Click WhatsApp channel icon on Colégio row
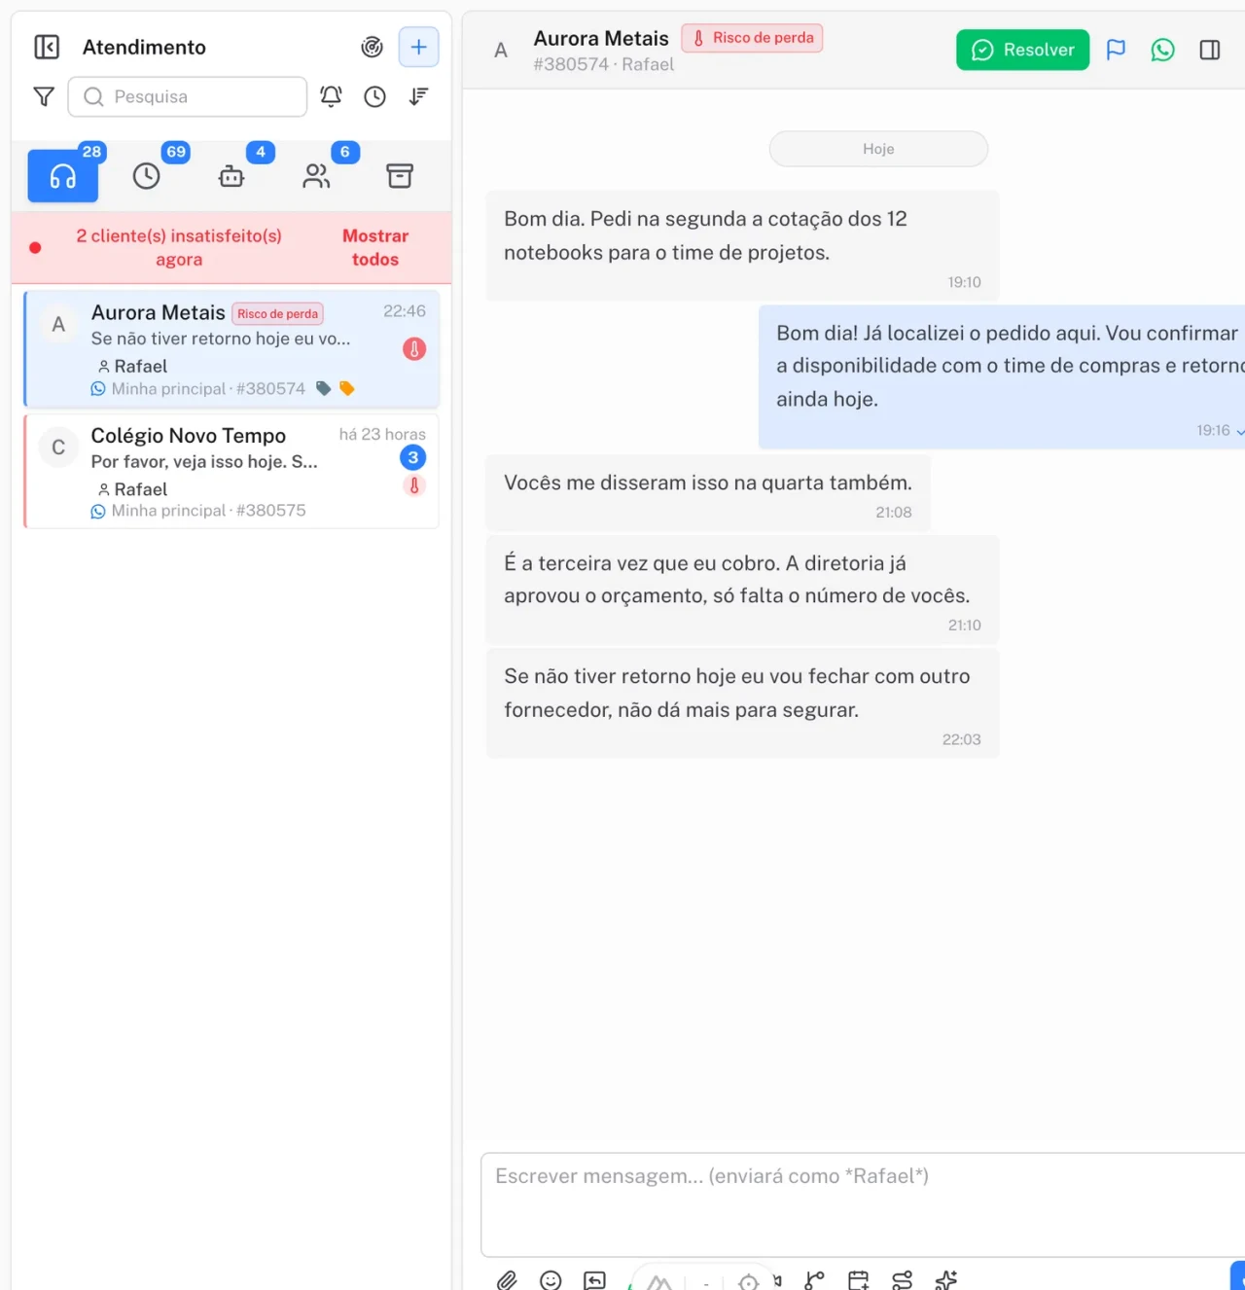 pyautogui.click(x=98, y=511)
